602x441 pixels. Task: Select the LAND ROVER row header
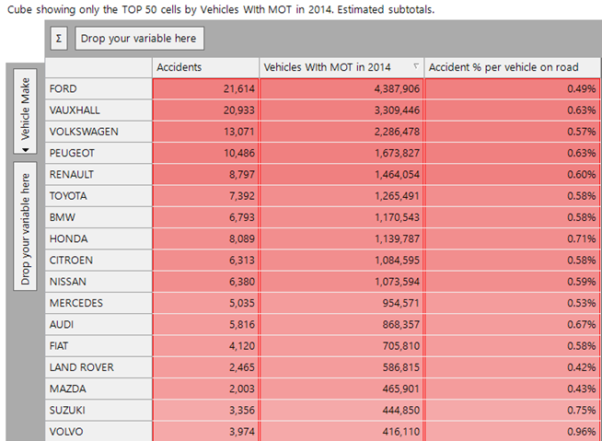tap(98, 367)
